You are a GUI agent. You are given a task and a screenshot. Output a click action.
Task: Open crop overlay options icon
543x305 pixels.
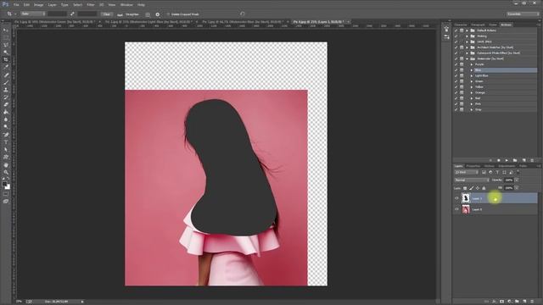coord(148,14)
